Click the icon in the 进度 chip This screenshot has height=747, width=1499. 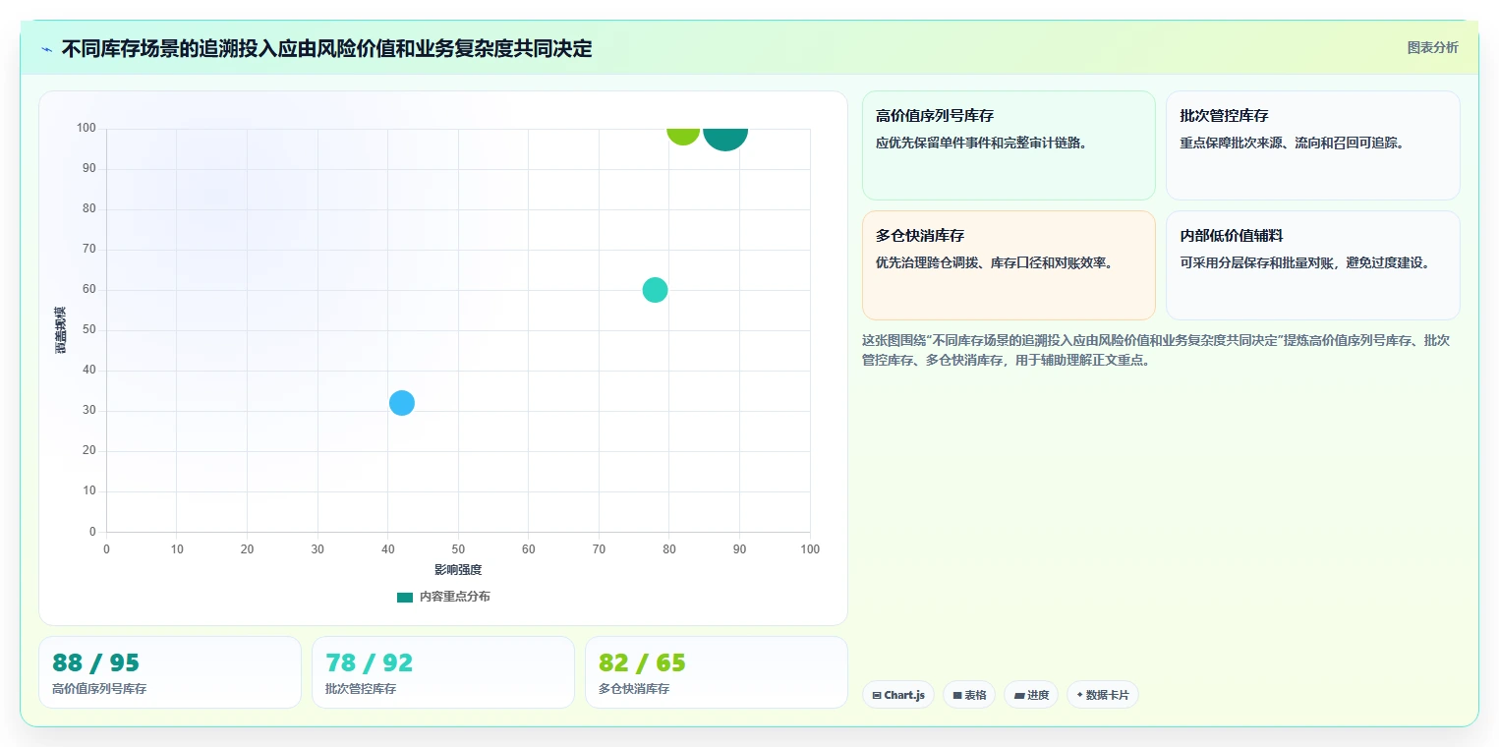click(1019, 695)
